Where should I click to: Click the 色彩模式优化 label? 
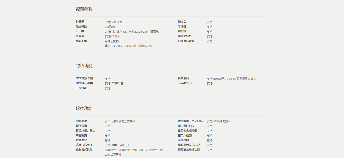coord(84,150)
